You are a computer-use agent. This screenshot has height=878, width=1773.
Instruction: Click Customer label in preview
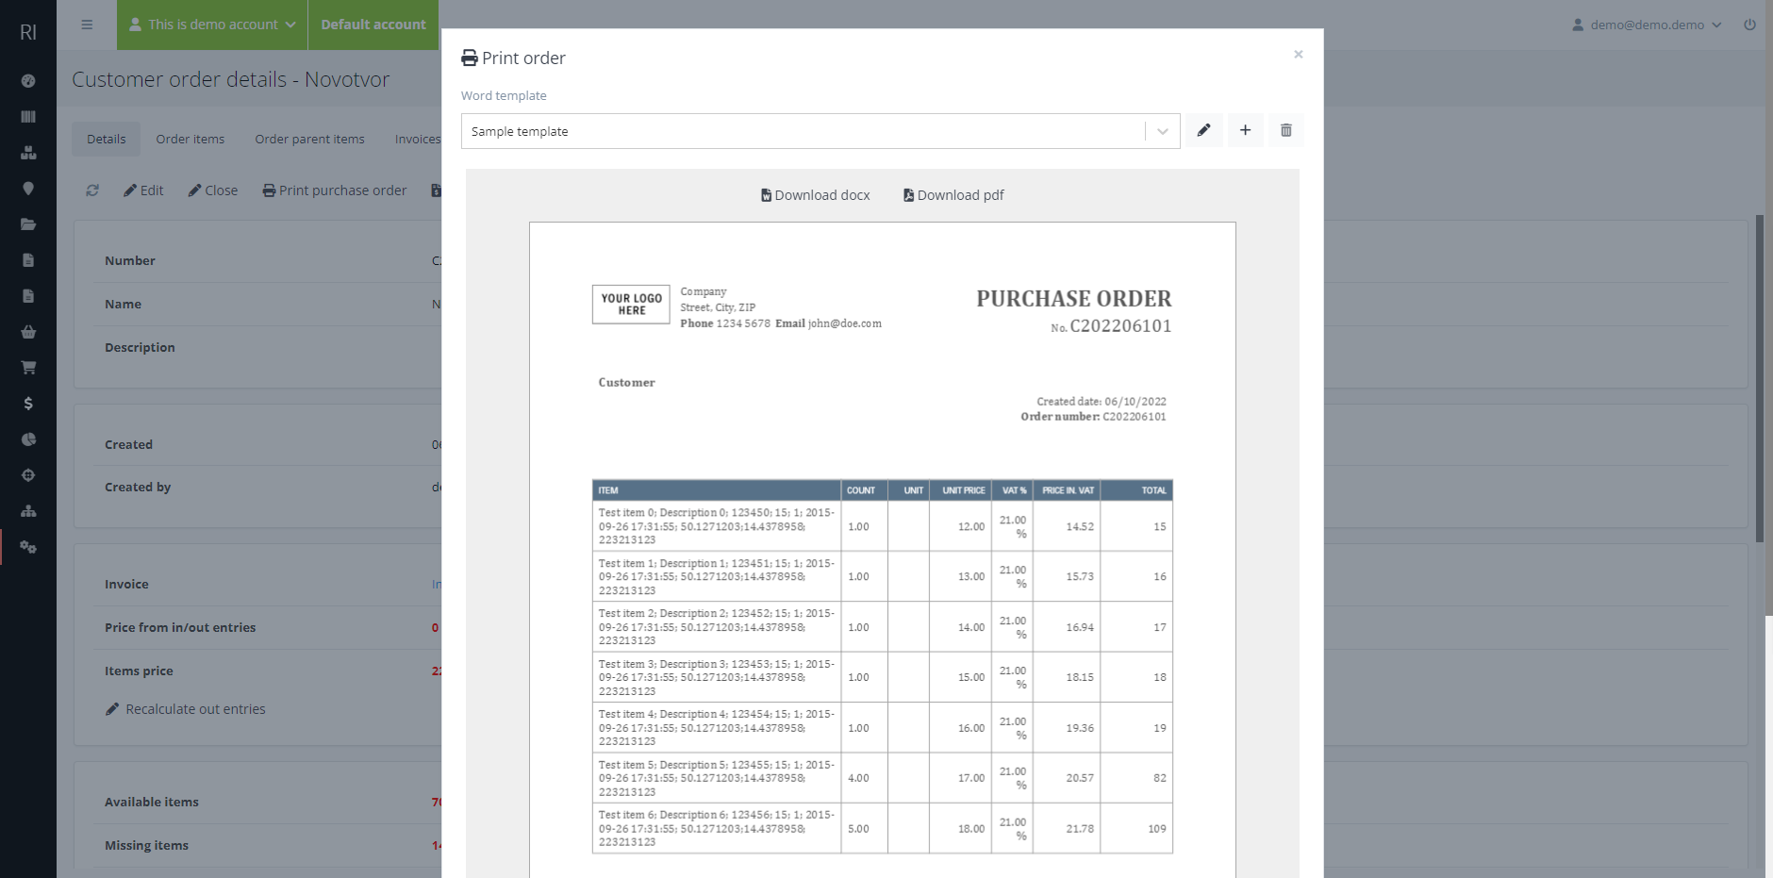point(626,382)
